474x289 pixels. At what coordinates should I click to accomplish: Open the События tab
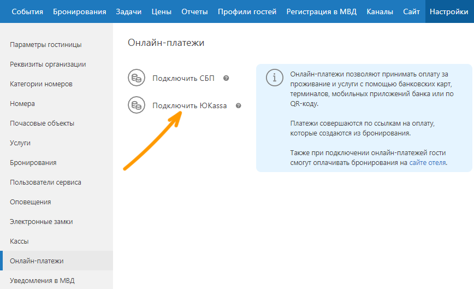tap(27, 12)
